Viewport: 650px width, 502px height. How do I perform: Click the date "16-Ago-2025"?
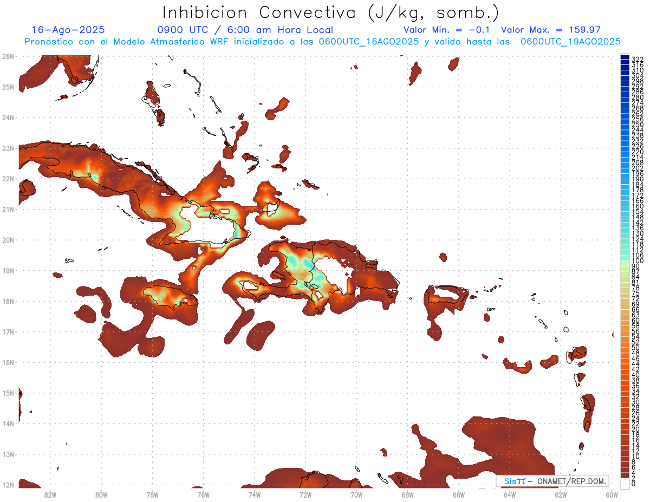68,30
